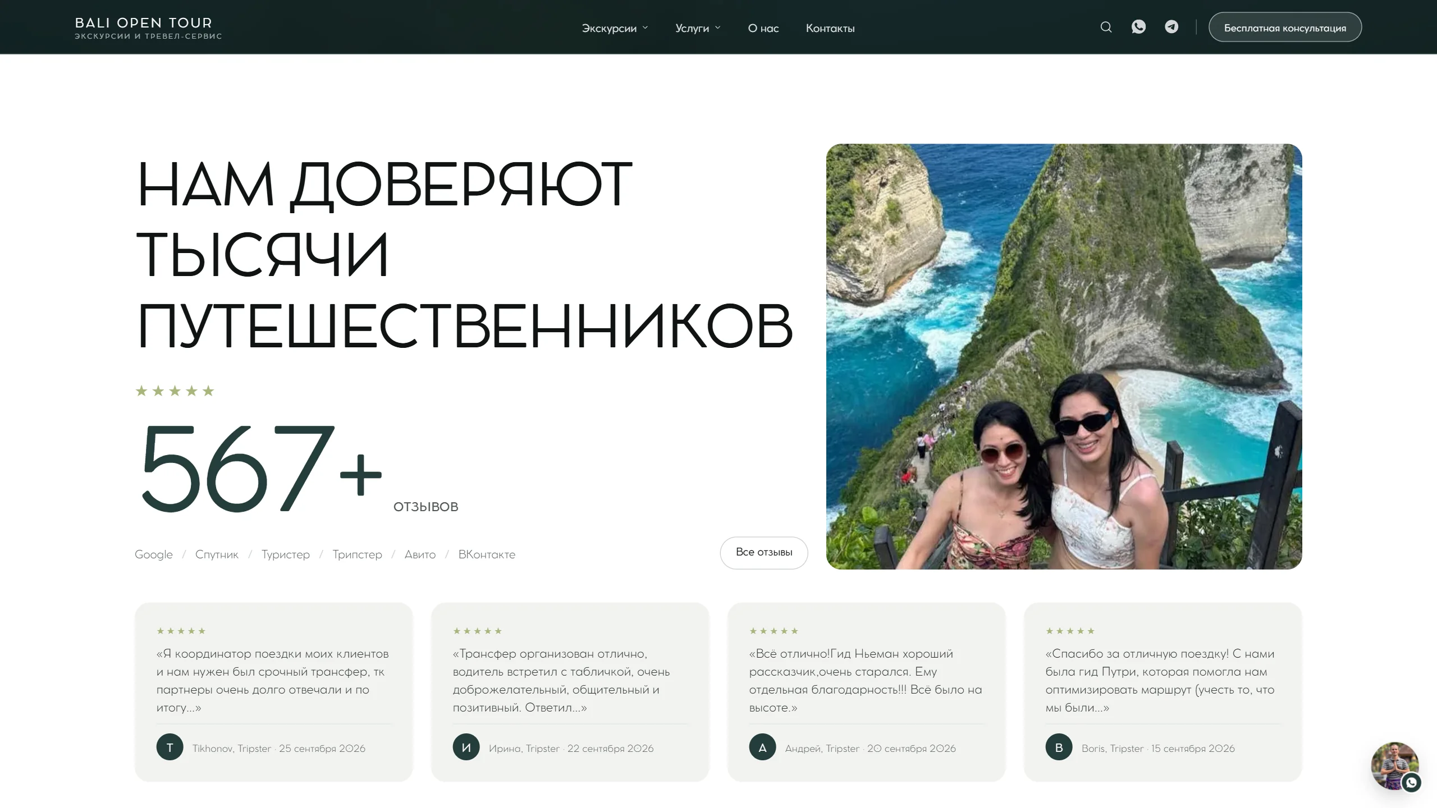Select the Трипстер reviews source
The width and height of the screenshot is (1437, 808).
(357, 554)
